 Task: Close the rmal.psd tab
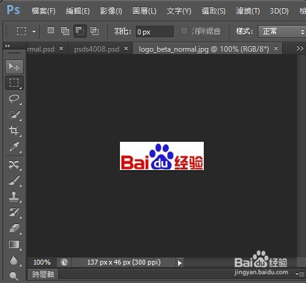click(x=61, y=48)
